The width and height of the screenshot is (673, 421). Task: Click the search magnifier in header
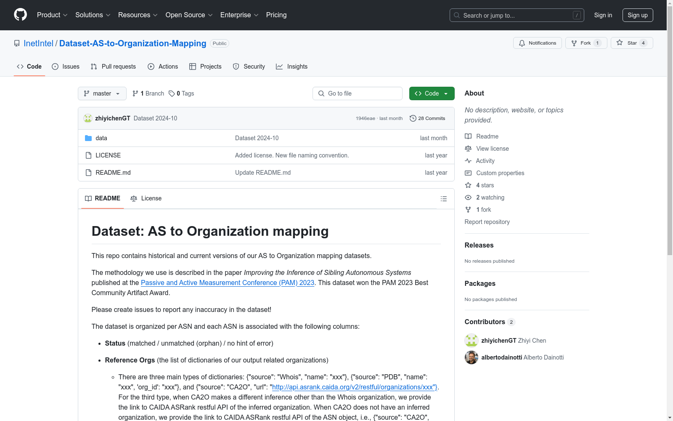tap(457, 15)
